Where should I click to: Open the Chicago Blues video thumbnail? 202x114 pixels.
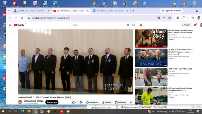(x=151, y=38)
